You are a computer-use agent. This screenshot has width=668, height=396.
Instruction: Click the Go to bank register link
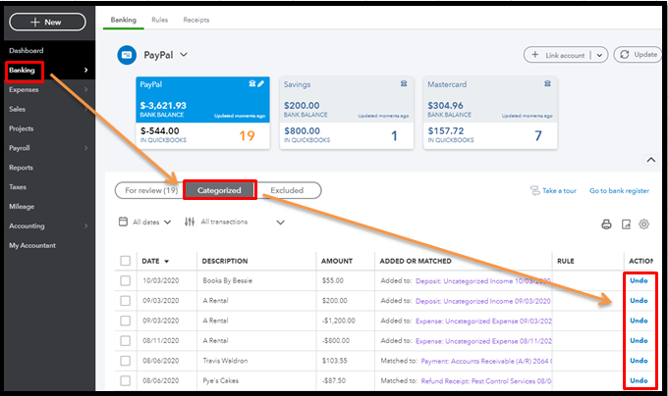point(619,190)
